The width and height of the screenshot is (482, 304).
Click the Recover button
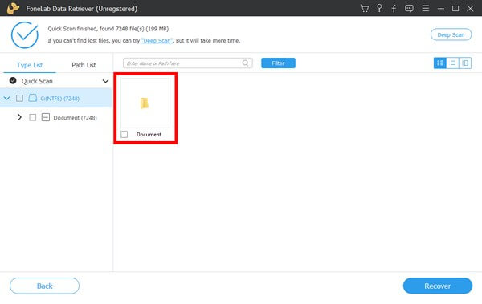[438, 286]
